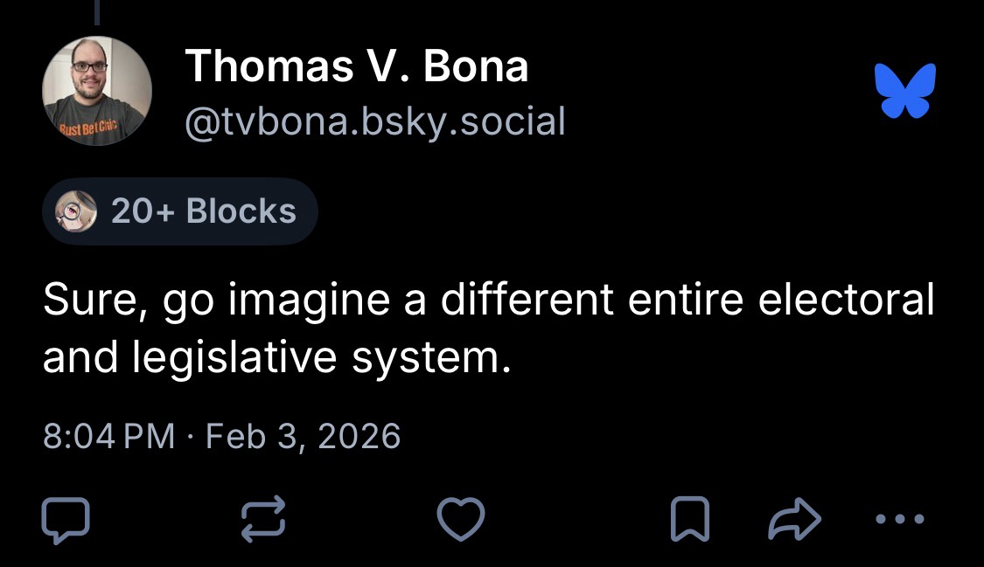Open Thomas V. Bona's profile picture

(97, 91)
